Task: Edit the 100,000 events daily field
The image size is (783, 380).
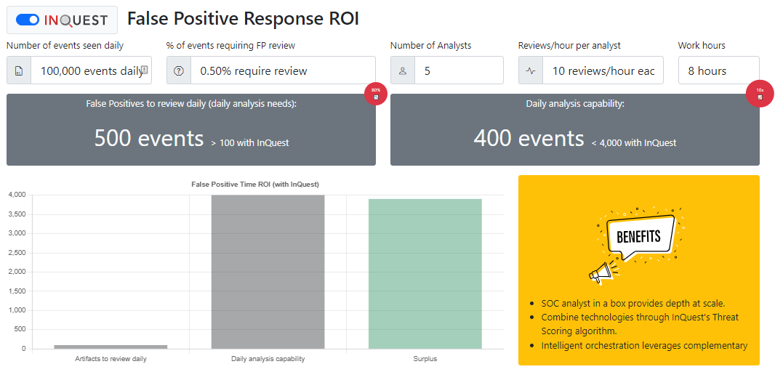Action: point(92,70)
